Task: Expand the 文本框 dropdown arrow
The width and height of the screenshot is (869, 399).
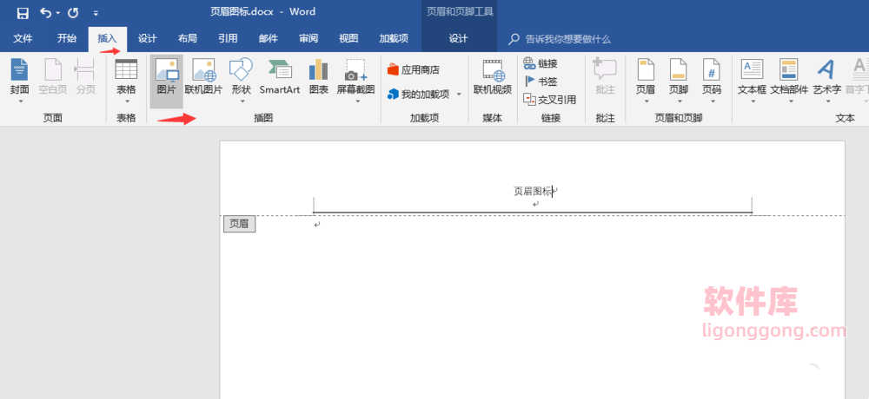Action: click(752, 101)
